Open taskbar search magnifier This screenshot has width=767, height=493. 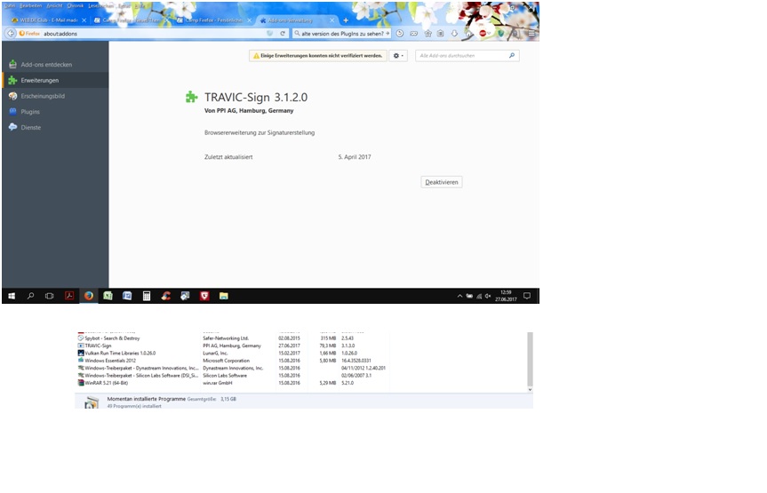(x=30, y=296)
